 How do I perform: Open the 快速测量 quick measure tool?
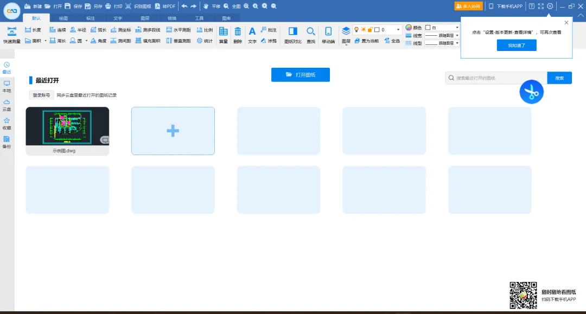coord(12,35)
